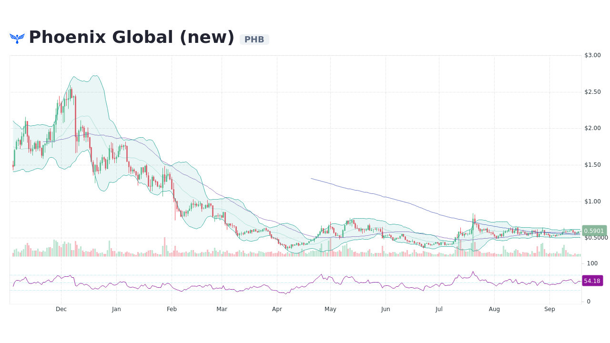Click the $0.5000 price axis label

click(x=596, y=238)
